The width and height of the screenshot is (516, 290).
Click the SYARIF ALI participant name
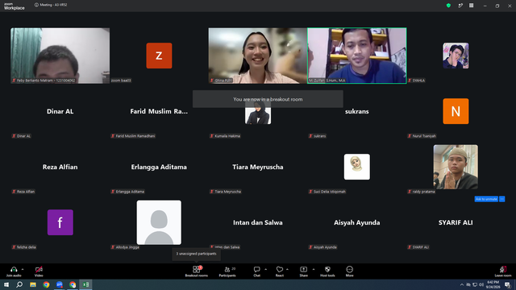[x=456, y=222]
